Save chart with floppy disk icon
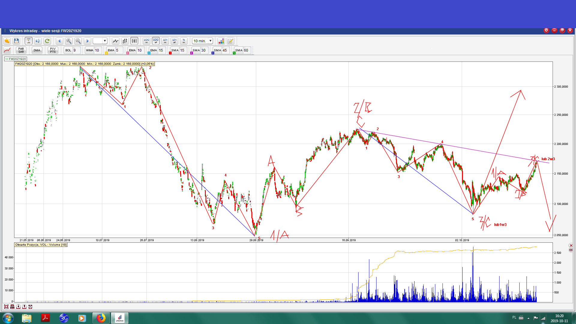 click(16, 41)
